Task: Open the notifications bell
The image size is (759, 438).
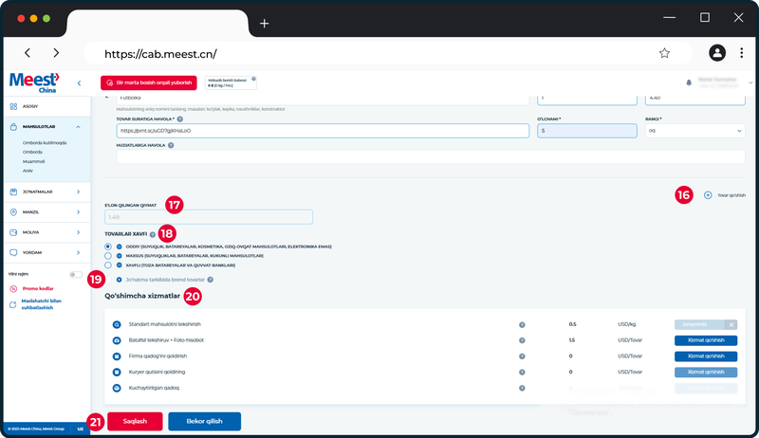Action: point(689,82)
